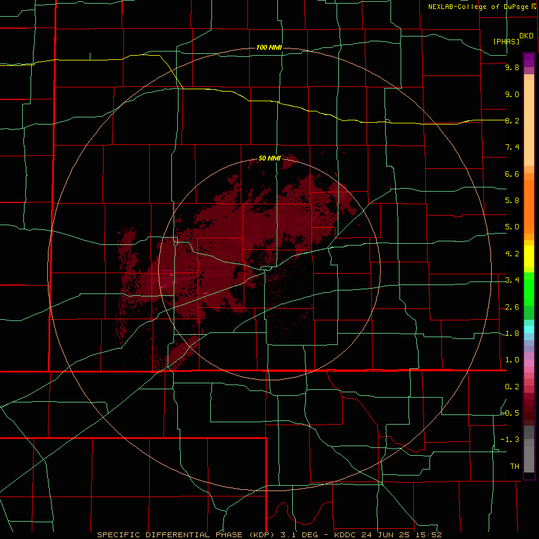Click the 9.0 scale value

tap(512, 94)
